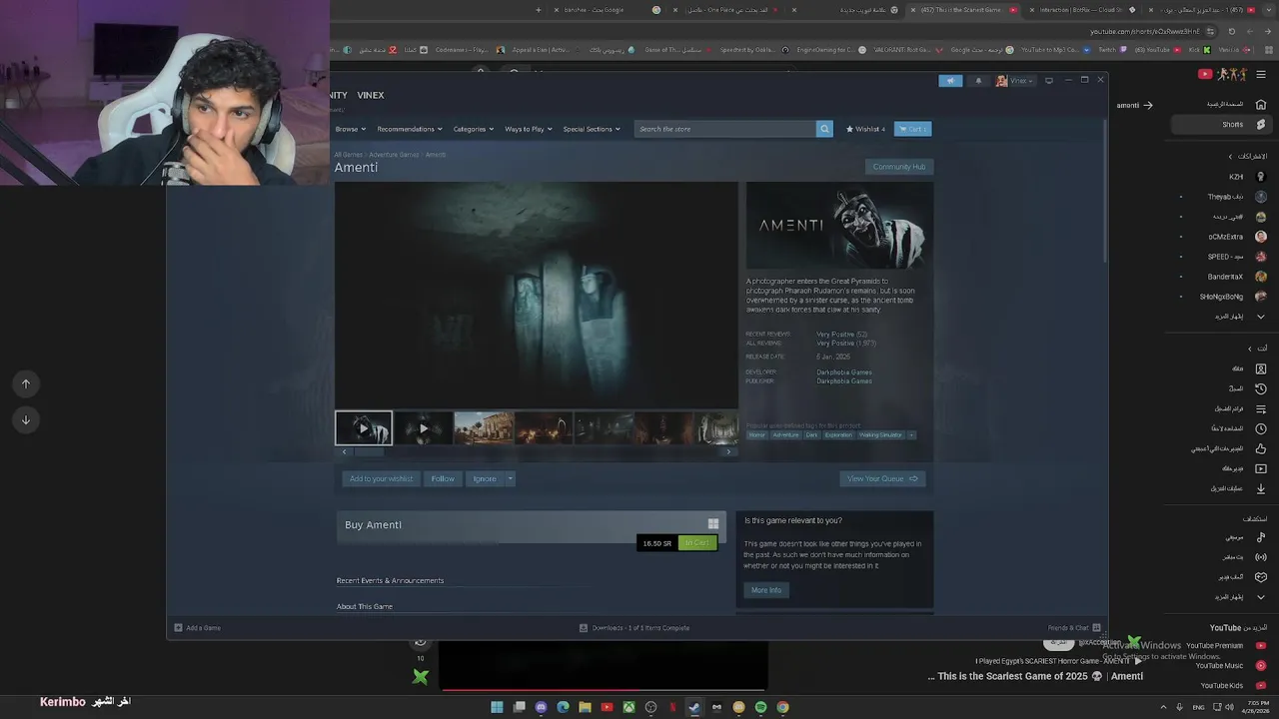1279x719 pixels.
Task: Click the thumbnail strip scrollbar handle
Action: tap(368, 451)
